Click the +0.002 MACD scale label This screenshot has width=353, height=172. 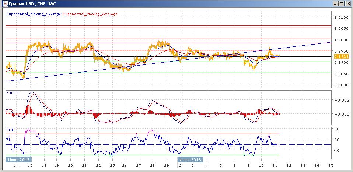pos(341,100)
